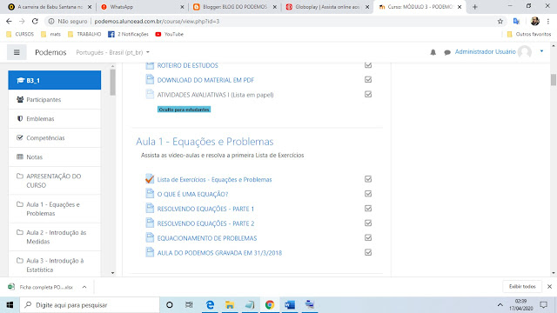Click the browser address bar URL
This screenshot has width=557, height=313.
click(157, 21)
